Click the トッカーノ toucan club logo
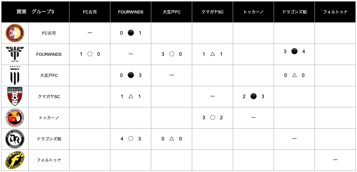The height and width of the screenshot is (172, 357). (x=15, y=118)
